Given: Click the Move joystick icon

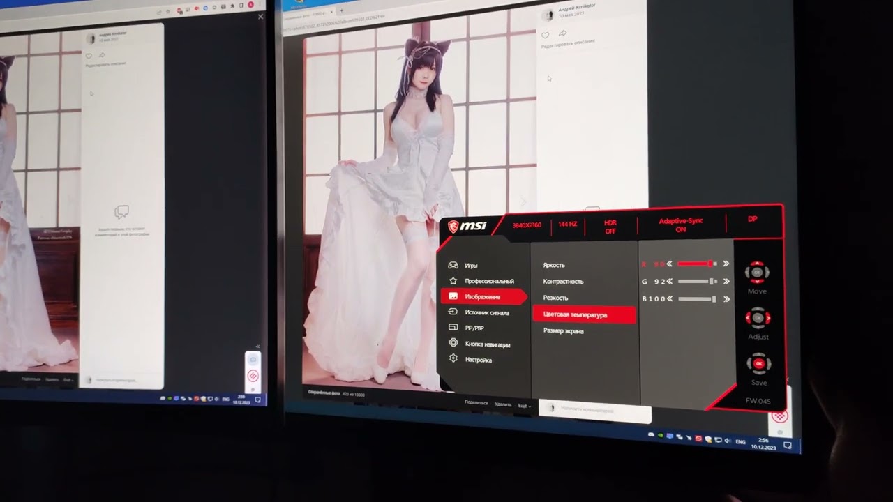Looking at the screenshot, I should [x=758, y=273].
